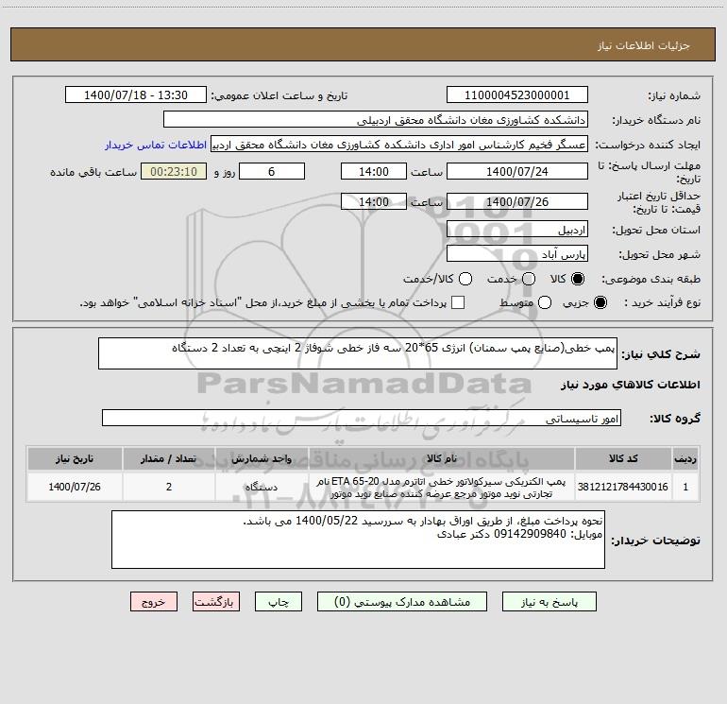The width and height of the screenshot is (727, 704).
Task: Click the پاسخ به نیاز button
Action: tap(549, 602)
